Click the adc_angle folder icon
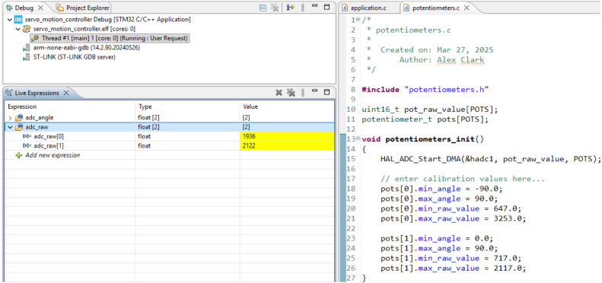The image size is (602, 283). tap(19, 117)
